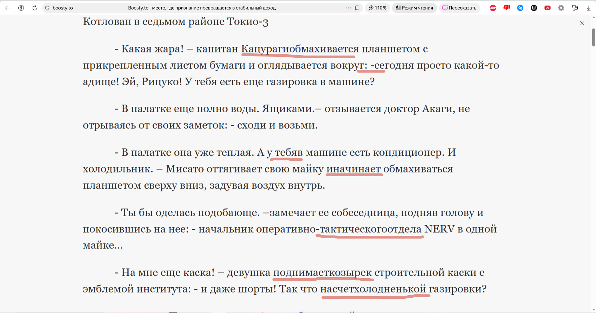Click the red thumbs-down extension icon

(507, 8)
